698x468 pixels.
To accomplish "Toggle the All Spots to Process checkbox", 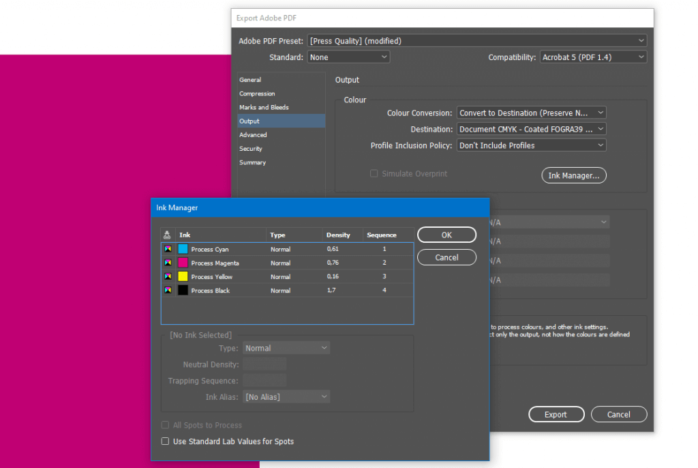I will coord(165,425).
